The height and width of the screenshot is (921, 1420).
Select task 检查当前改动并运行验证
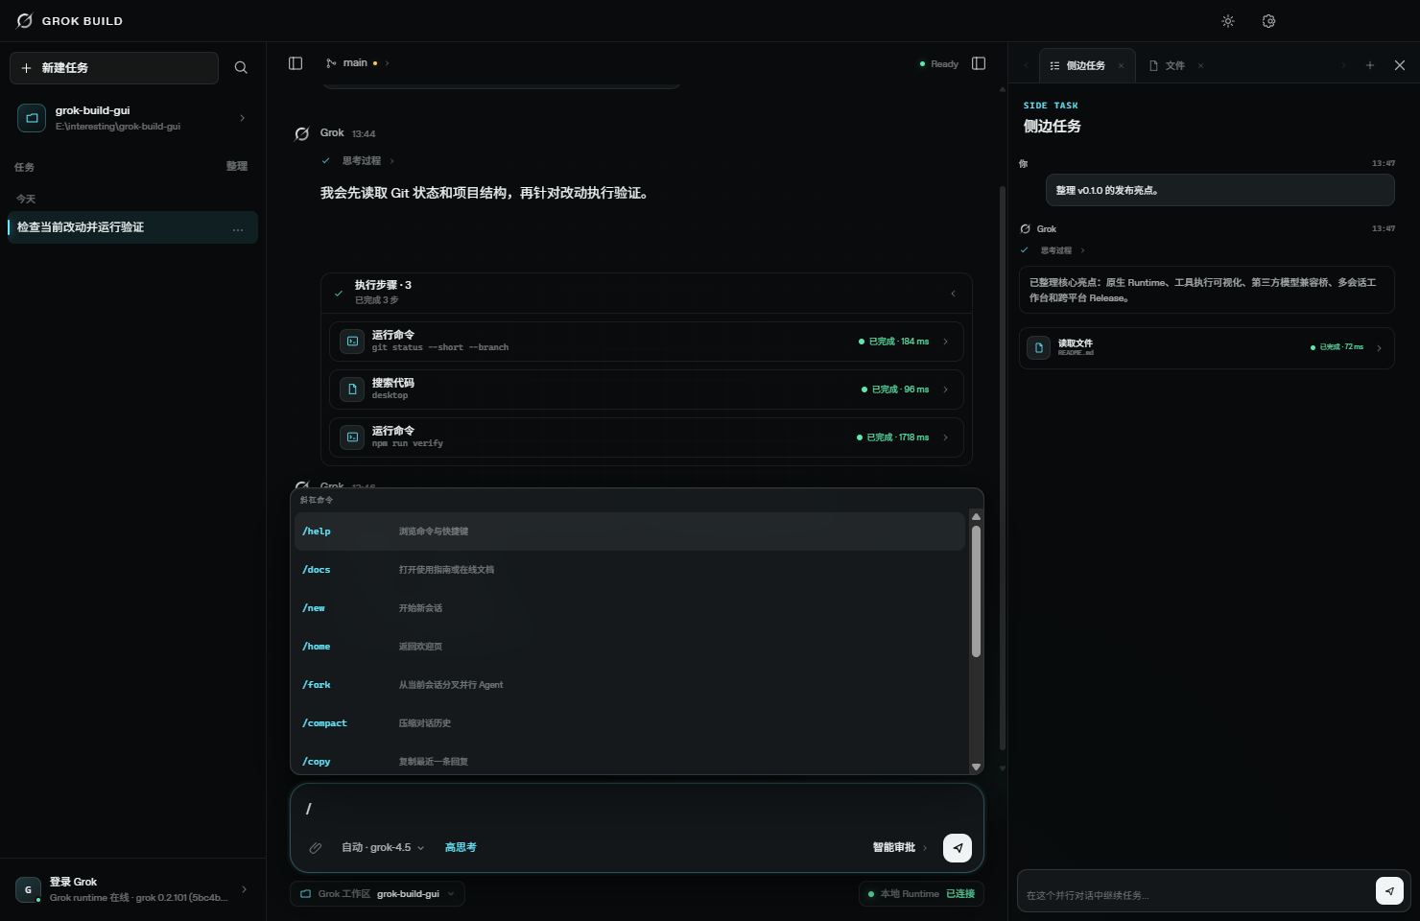pyautogui.click(x=132, y=227)
